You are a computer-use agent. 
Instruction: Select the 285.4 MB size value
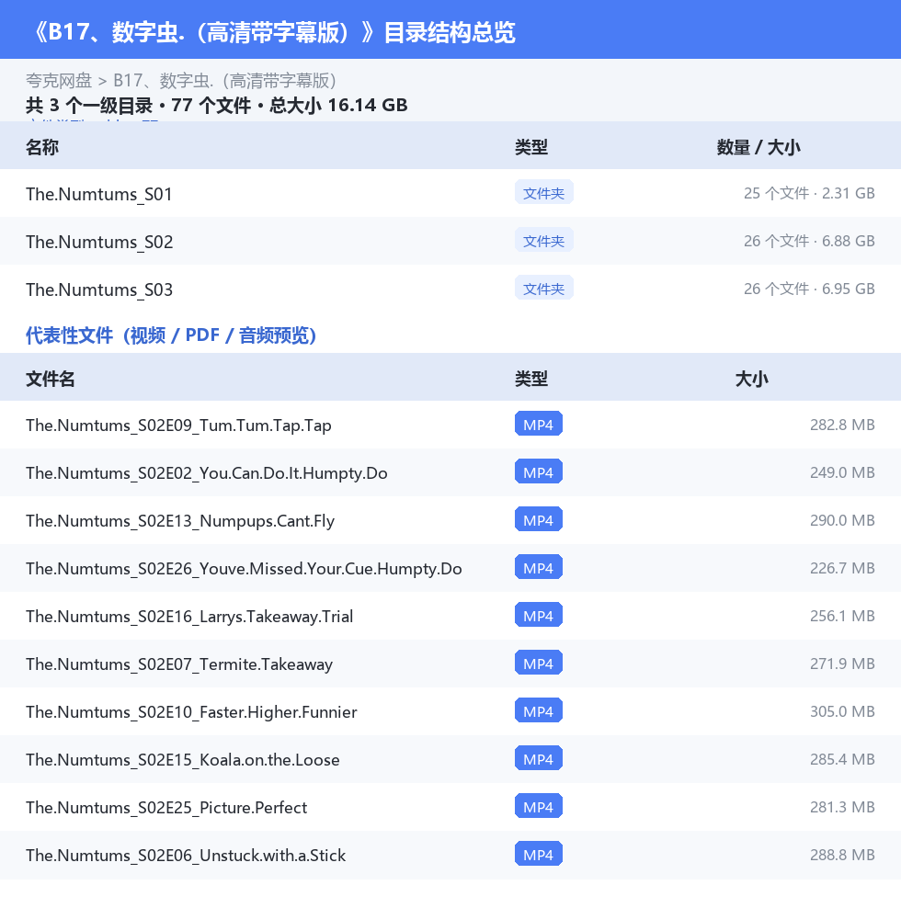[842, 759]
